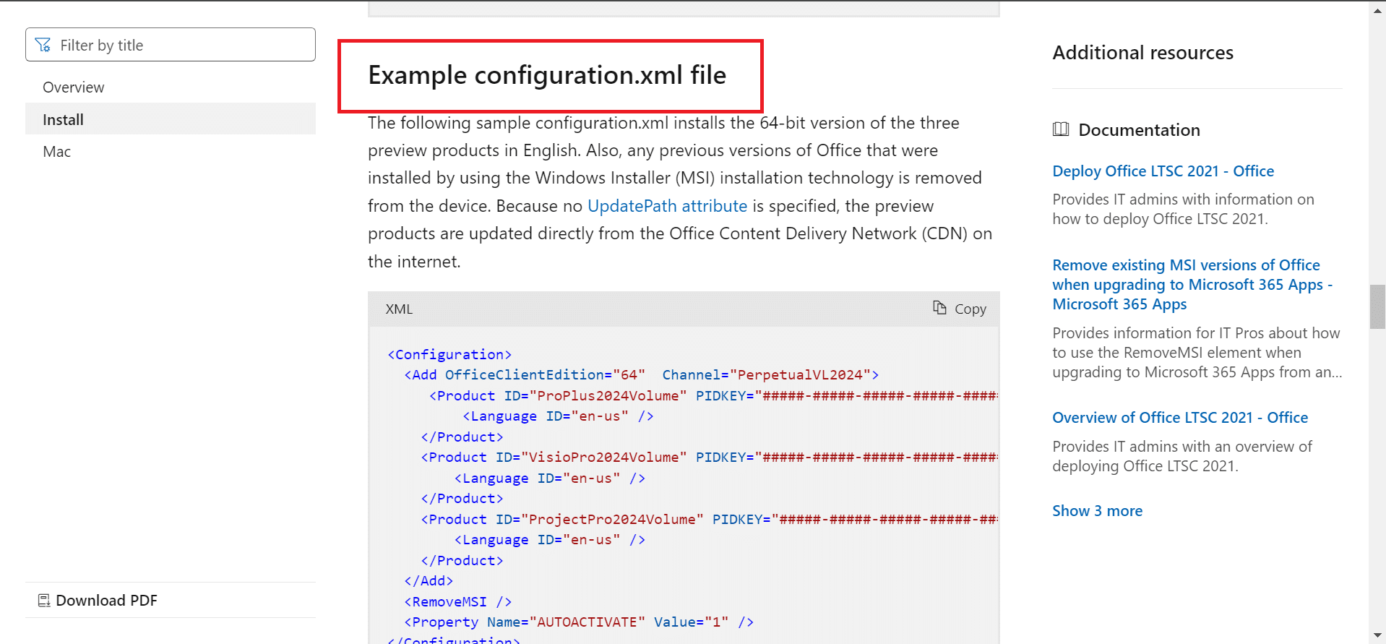Click the filter funnel icon
Image resolution: width=1386 pixels, height=644 pixels.
point(43,45)
